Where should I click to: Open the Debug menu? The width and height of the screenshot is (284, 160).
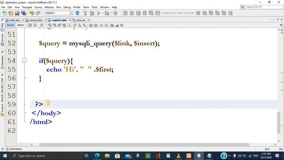pos(67,7)
